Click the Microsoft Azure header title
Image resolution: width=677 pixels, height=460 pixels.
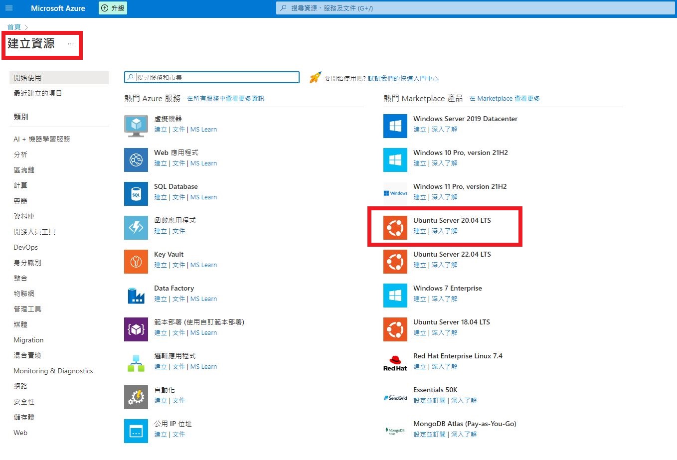(58, 8)
